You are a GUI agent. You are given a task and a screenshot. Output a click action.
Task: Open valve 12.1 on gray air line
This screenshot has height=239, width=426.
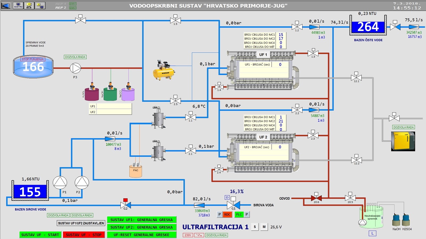point(356,78)
